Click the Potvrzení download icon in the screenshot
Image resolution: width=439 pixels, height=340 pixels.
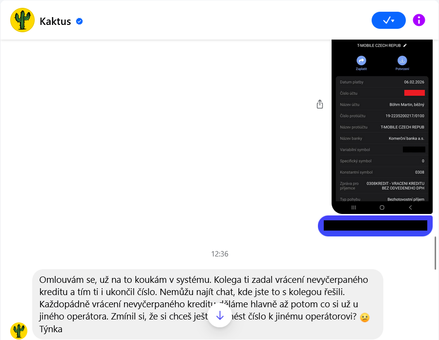[x=402, y=61]
